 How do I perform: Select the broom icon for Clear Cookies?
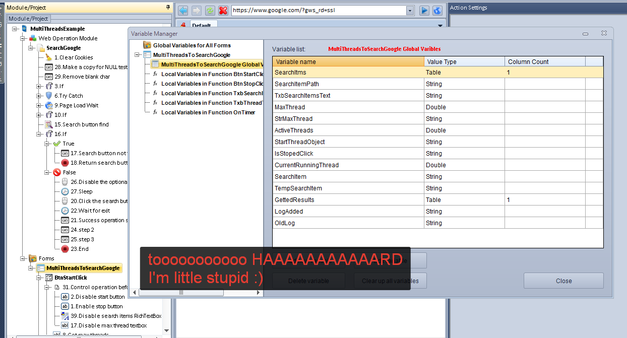(49, 57)
